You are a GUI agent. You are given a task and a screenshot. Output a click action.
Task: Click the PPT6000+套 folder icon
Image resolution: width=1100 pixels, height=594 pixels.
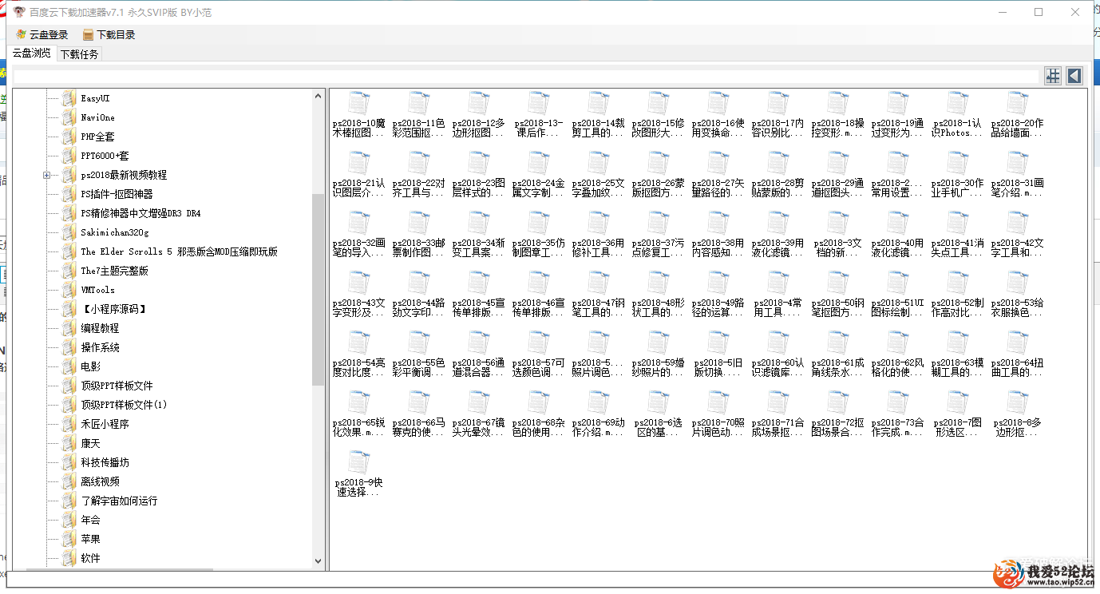(69, 156)
